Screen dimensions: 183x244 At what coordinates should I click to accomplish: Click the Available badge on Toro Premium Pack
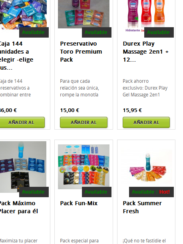coord(97,32)
